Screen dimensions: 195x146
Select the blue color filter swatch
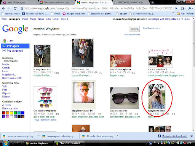pyautogui.click(x=23, y=113)
